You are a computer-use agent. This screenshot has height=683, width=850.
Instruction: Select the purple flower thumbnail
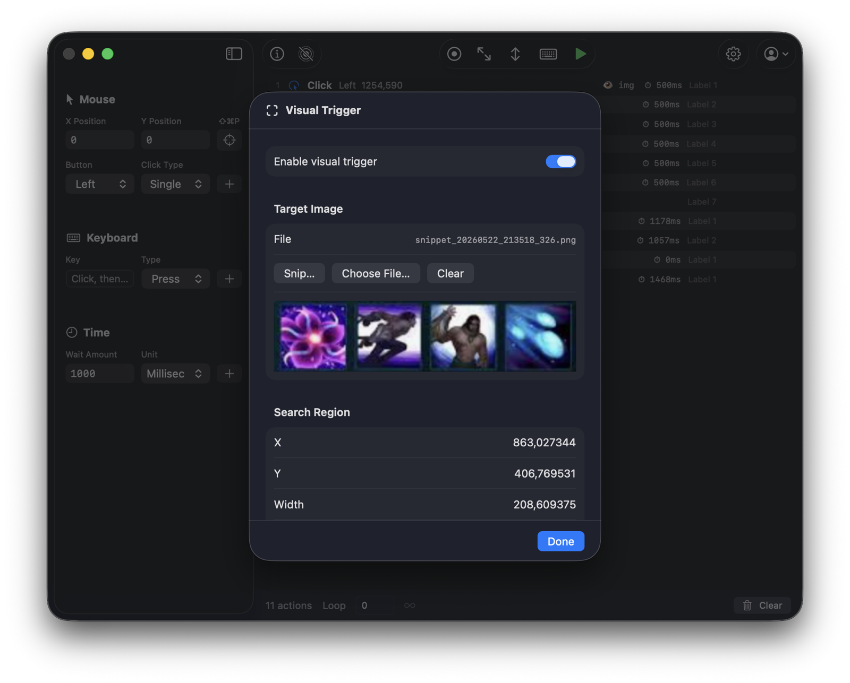[x=313, y=336]
